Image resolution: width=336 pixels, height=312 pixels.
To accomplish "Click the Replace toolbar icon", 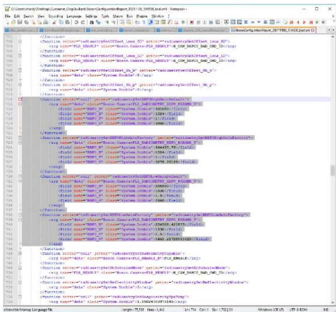I will click(x=98, y=22).
